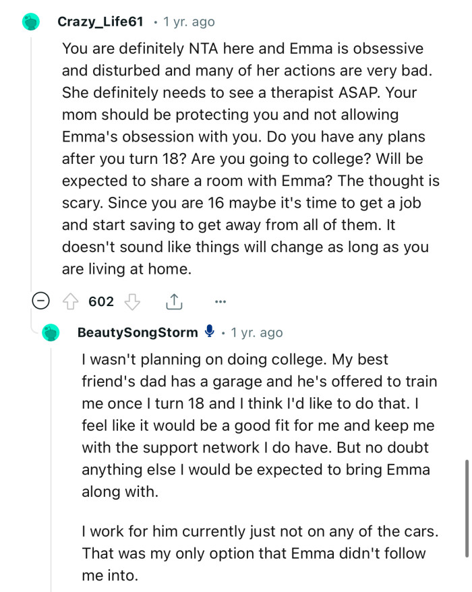Screen dimensions: 472x592
Task: Open BeautySongStorm's profile page
Action: (139, 332)
